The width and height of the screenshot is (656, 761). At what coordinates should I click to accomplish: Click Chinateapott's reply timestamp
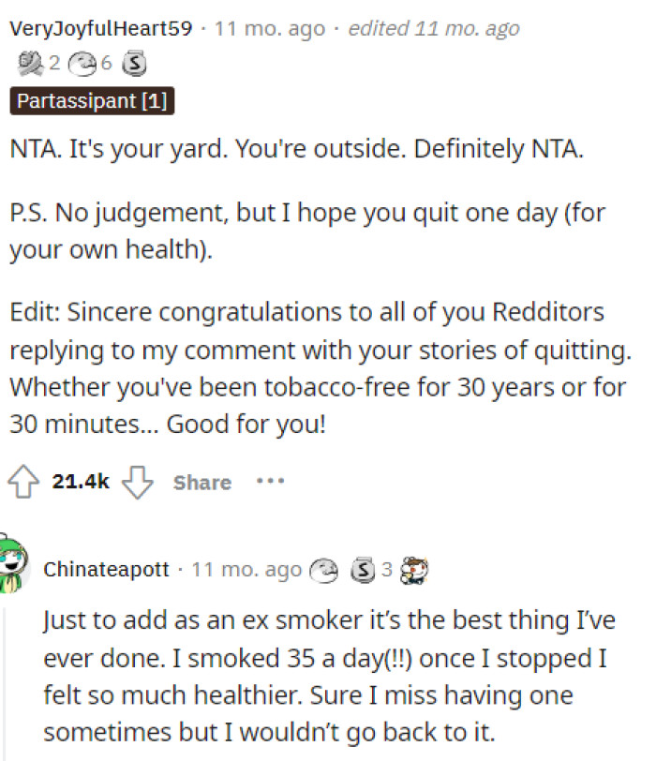tap(246, 569)
